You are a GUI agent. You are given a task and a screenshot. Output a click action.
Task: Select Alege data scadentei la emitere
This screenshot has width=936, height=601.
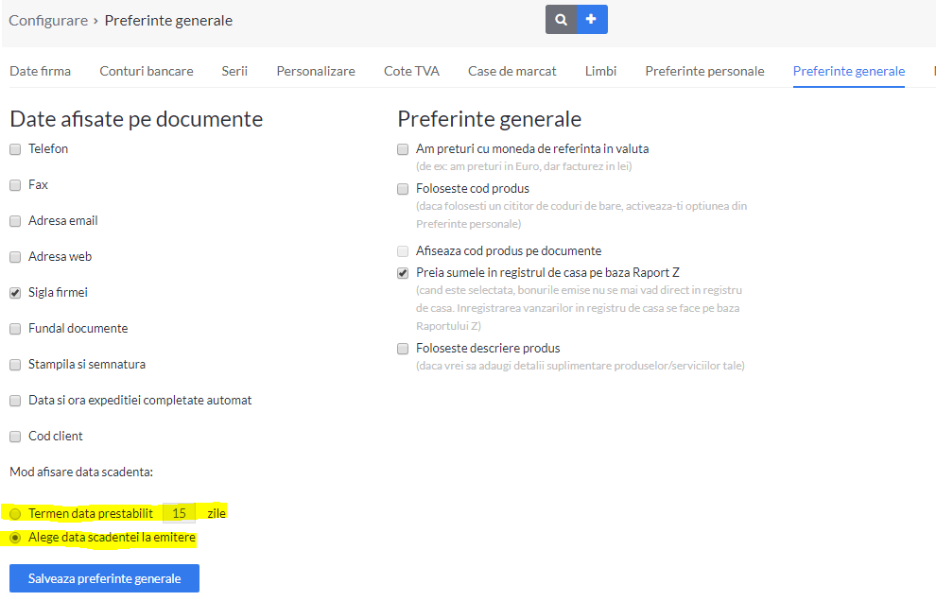tap(15, 538)
